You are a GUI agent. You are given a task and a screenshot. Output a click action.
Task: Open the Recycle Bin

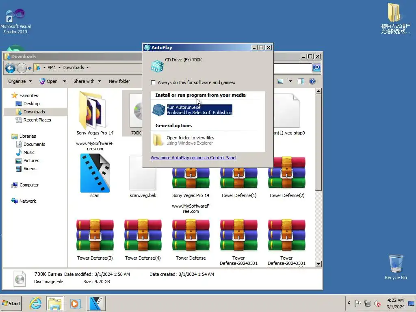tap(396, 267)
